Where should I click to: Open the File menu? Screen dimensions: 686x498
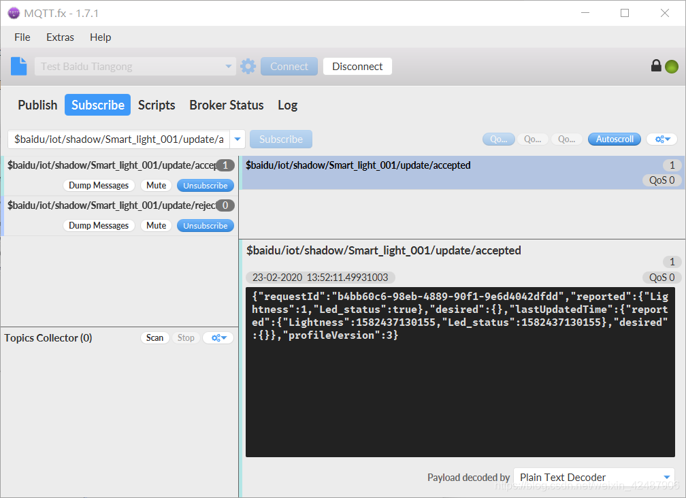22,37
